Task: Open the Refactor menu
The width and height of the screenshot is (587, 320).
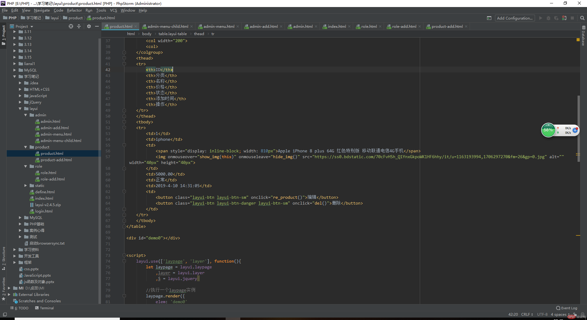Action: coord(74,10)
